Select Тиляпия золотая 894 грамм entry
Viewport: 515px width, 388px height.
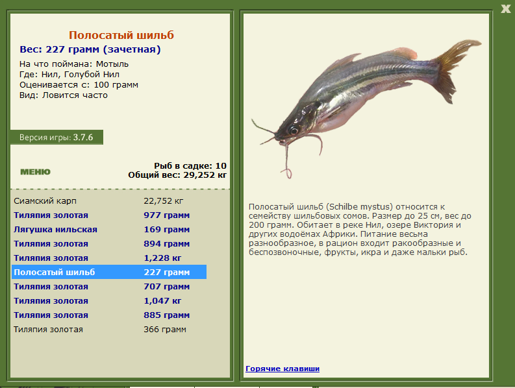point(109,244)
